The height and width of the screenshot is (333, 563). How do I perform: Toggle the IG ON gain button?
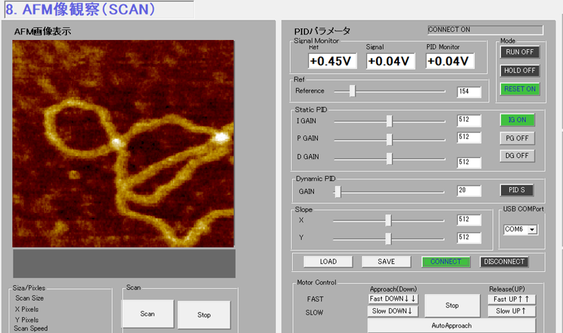517,120
